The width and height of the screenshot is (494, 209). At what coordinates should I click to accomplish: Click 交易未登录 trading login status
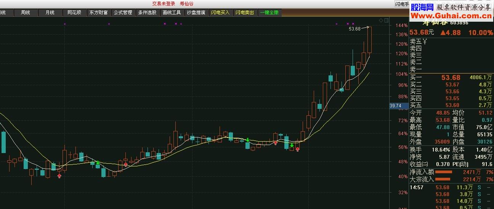[164, 4]
